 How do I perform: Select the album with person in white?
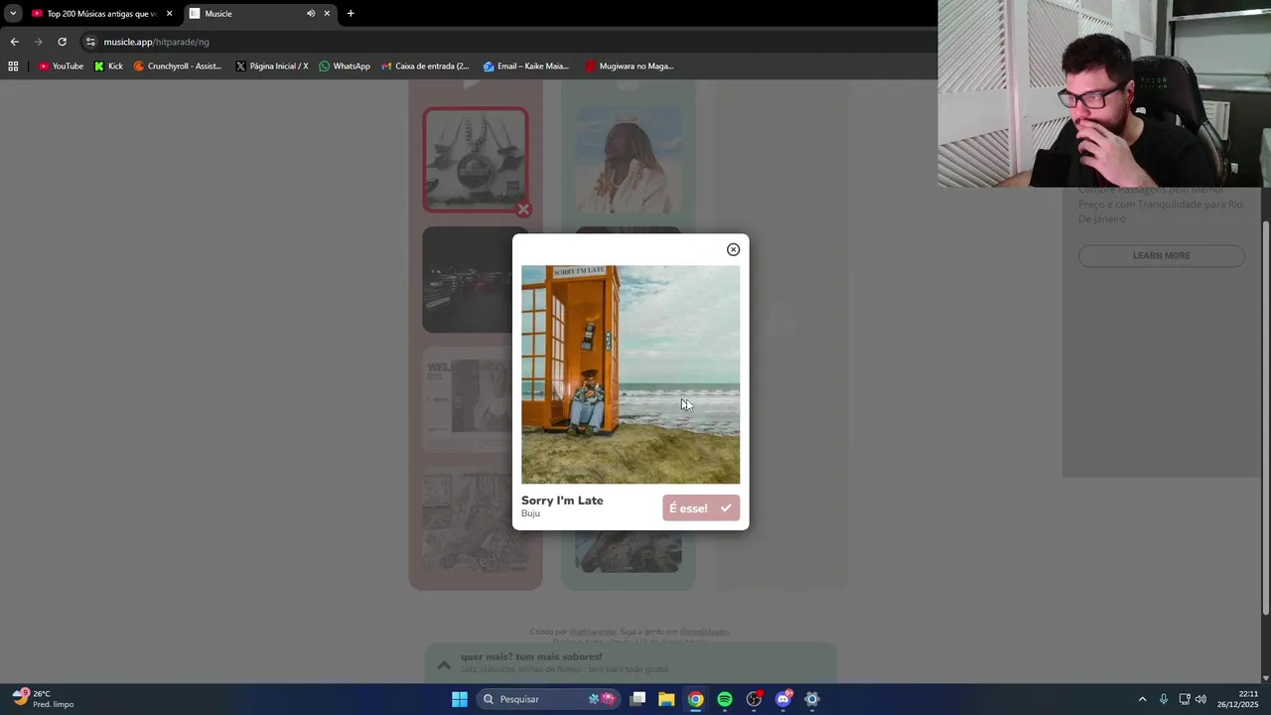628,160
